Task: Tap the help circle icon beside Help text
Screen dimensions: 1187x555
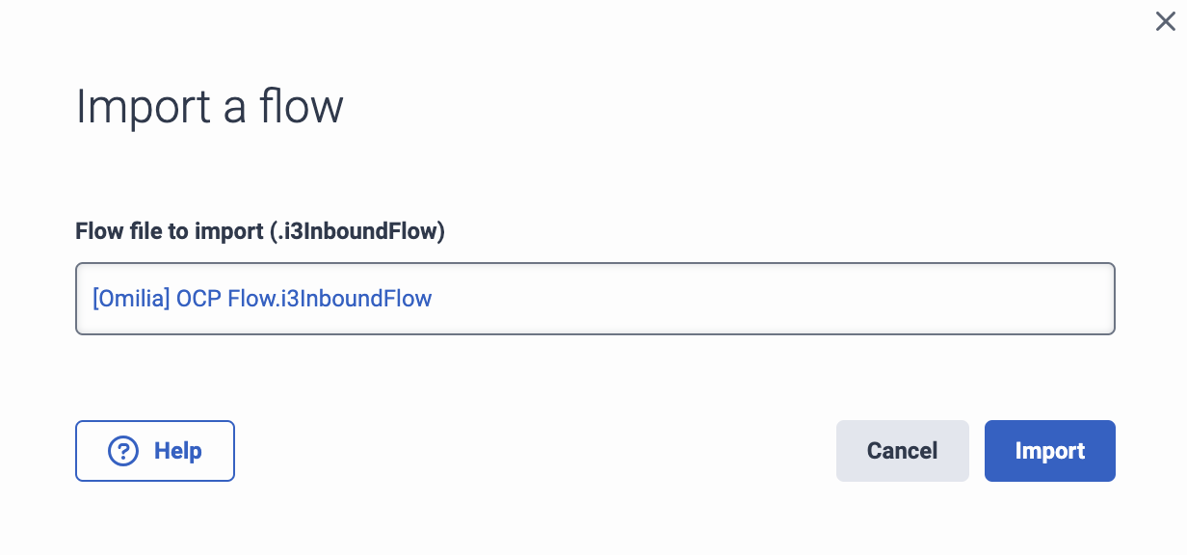Action: pyautogui.click(x=122, y=450)
